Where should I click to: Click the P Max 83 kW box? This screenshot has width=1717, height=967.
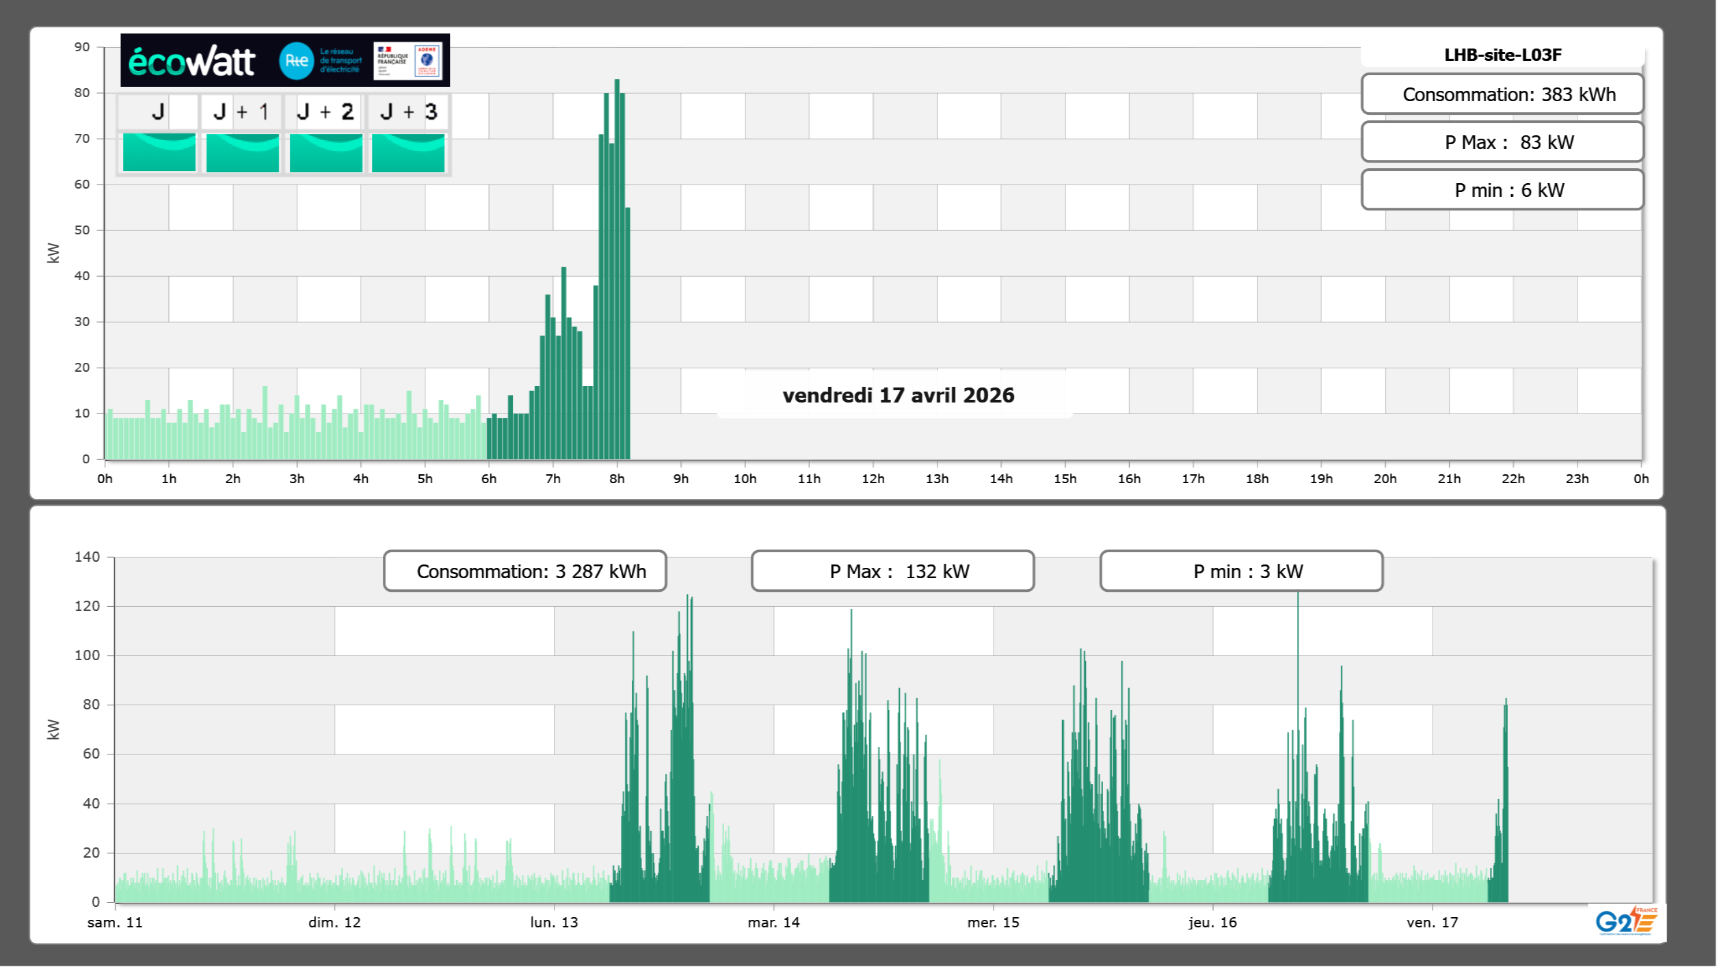click(x=1502, y=142)
